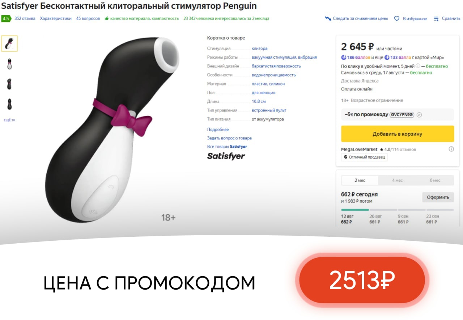Click the 4.5 rating badge
The width and height of the screenshot is (463, 320).
click(6, 18)
